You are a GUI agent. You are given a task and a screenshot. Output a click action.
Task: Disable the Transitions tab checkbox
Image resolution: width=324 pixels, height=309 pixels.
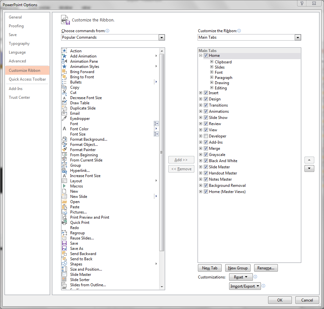206,105
